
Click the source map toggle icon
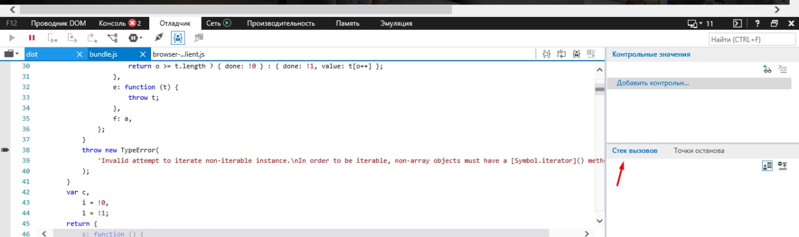(x=591, y=54)
